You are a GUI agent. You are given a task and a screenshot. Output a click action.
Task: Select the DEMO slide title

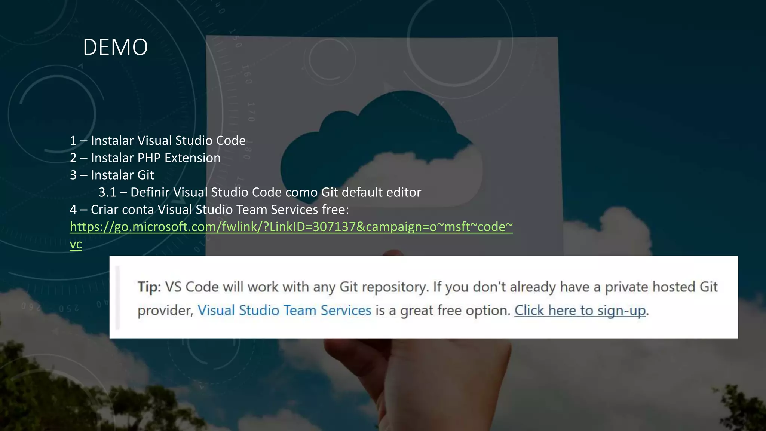115,47
